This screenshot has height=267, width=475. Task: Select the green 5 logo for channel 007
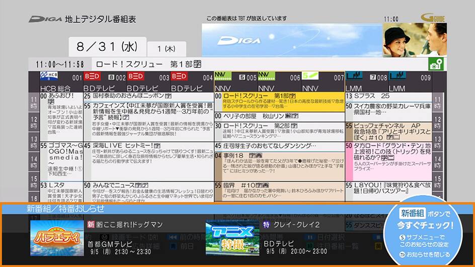coord(310,76)
